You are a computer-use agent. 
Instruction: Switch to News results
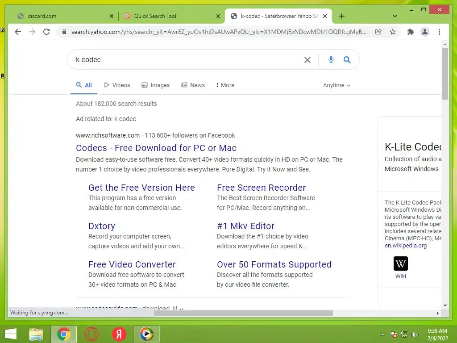[193, 85]
